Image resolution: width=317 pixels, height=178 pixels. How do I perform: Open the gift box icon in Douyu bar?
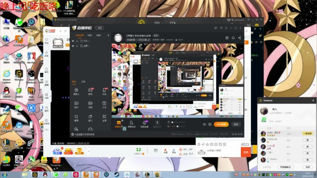click(155, 150)
